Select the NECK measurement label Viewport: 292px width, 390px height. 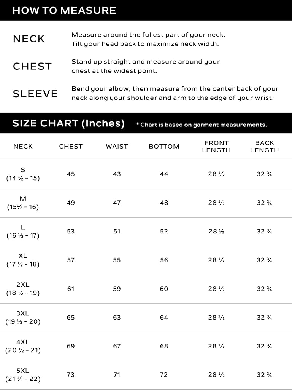(29, 39)
